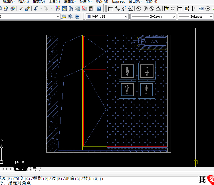Select the Diameter dimension tool

pos(152,9)
